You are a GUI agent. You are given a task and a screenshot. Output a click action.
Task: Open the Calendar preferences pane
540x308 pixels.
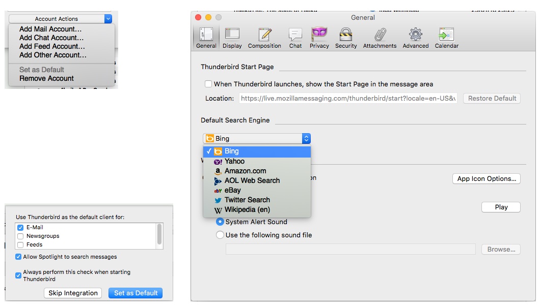point(447,38)
